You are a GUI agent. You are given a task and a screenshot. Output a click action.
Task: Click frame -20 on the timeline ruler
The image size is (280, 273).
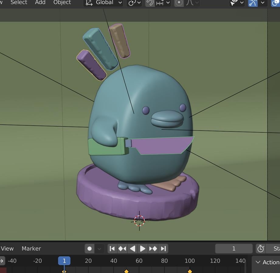(x=37, y=261)
